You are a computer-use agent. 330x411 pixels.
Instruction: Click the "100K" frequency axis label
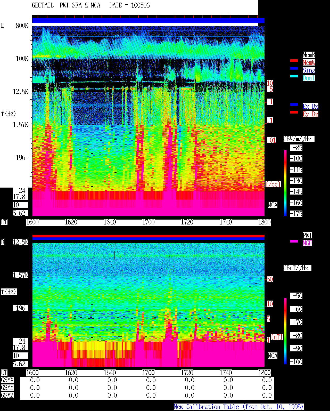click(22, 59)
